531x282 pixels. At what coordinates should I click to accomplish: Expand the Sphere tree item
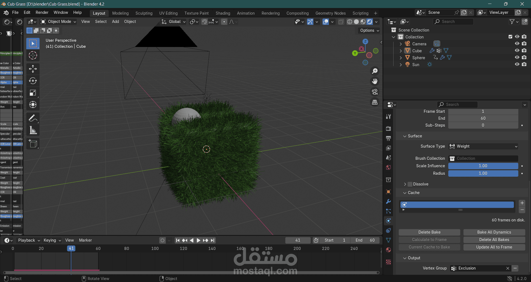400,58
